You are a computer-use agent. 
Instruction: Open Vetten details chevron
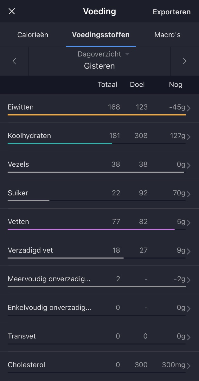click(189, 223)
